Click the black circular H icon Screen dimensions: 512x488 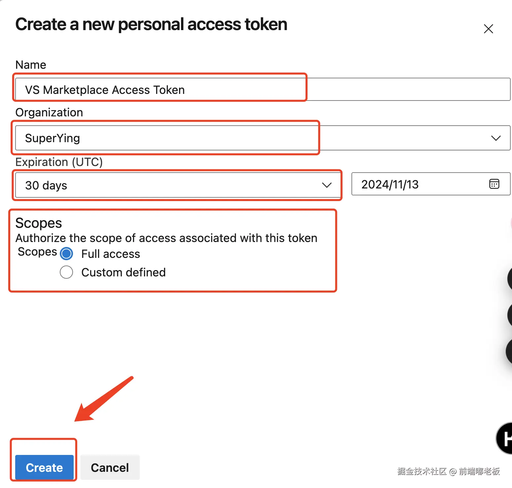[x=505, y=438]
